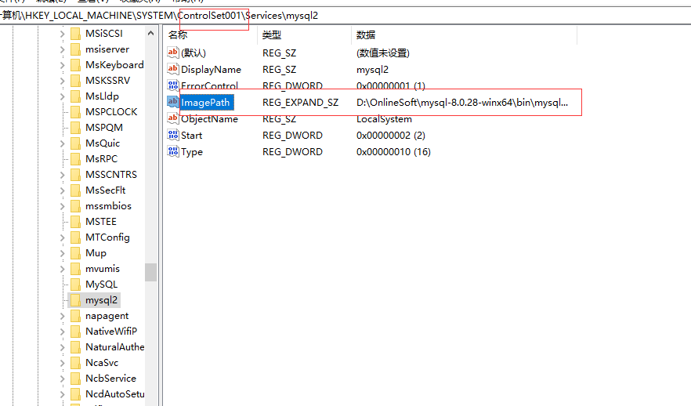The width and height of the screenshot is (691, 406).
Task: Click the MsSecFlt folder icon
Action: pyautogui.click(x=76, y=190)
